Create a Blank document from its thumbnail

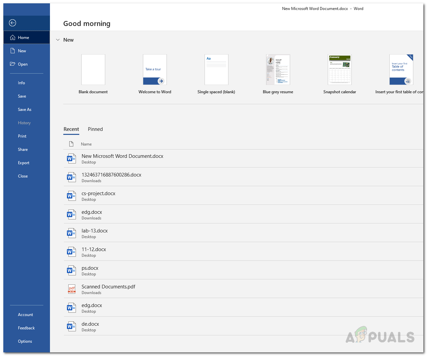(x=93, y=70)
